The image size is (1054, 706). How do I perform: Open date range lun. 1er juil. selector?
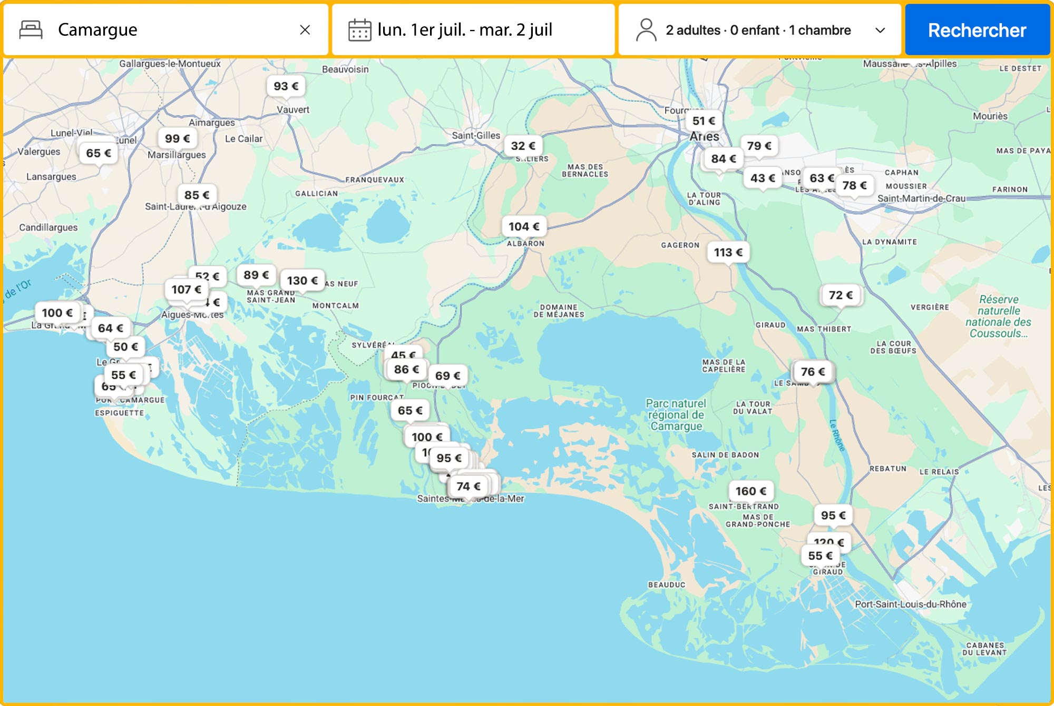[465, 30]
